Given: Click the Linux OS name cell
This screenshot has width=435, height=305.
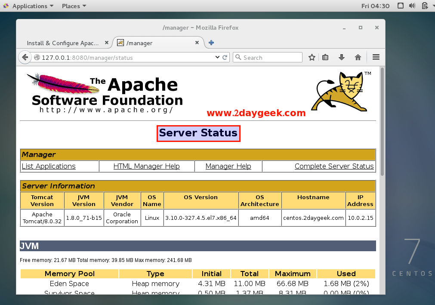Looking at the screenshot, I should (x=152, y=218).
